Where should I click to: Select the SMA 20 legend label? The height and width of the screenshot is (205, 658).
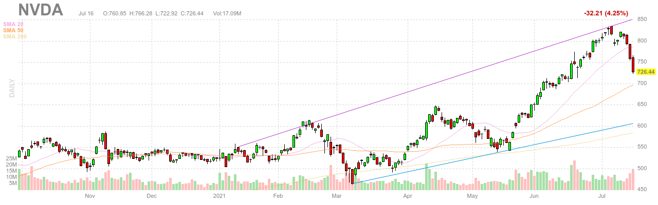click(13, 24)
